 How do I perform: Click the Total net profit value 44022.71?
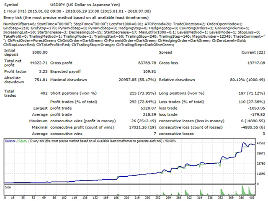tap(39, 63)
